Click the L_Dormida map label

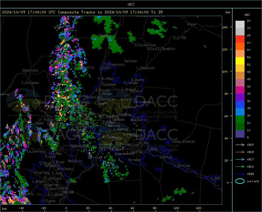[x=182, y=166]
